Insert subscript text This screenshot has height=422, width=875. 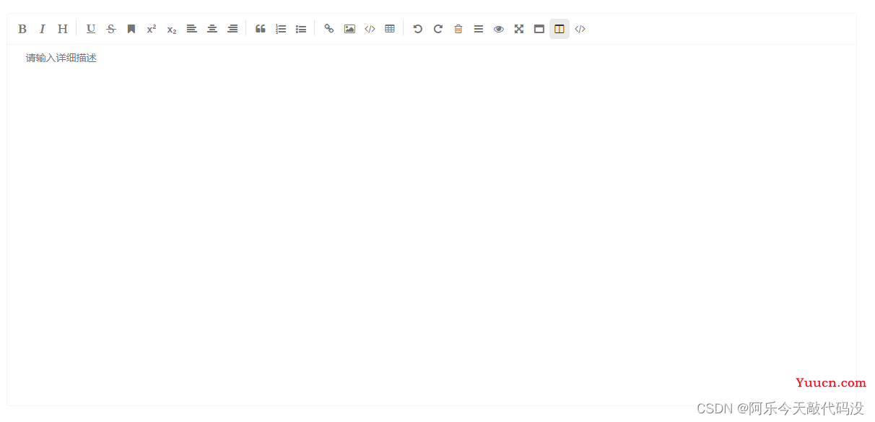(172, 29)
